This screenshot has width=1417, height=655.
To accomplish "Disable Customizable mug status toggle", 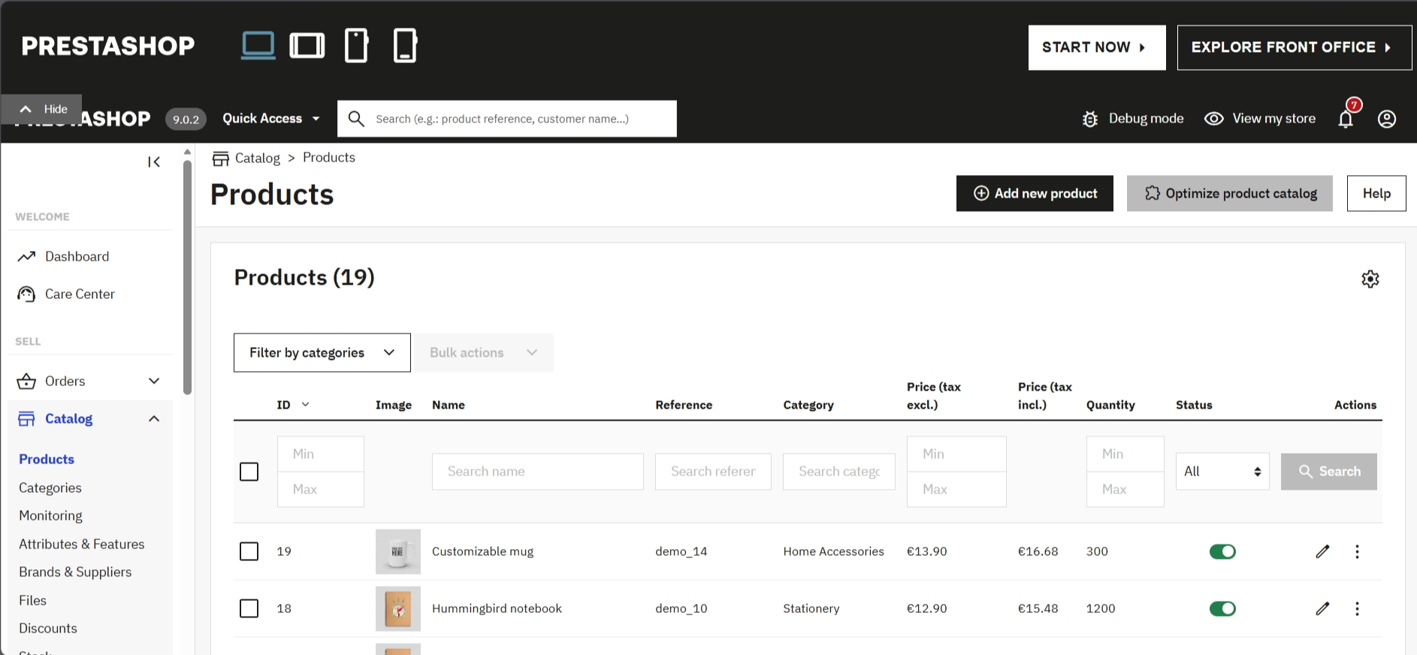I will [1222, 551].
